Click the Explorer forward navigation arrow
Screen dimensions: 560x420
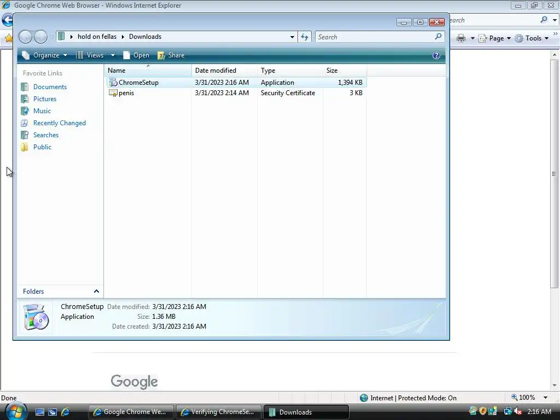[x=40, y=37]
